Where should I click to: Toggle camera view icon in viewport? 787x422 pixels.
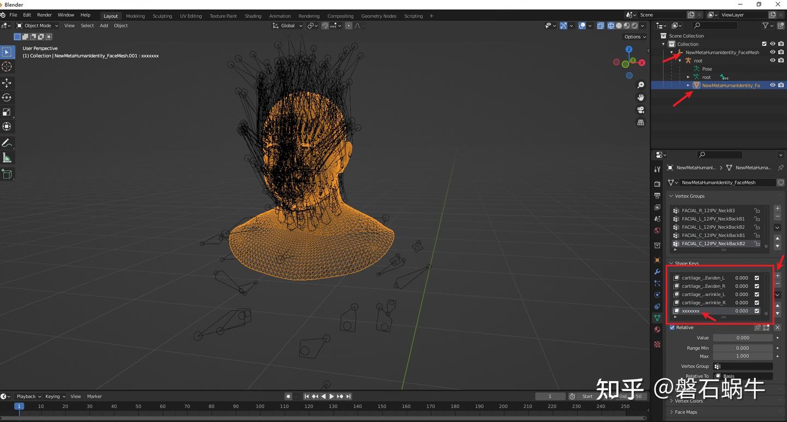641,110
